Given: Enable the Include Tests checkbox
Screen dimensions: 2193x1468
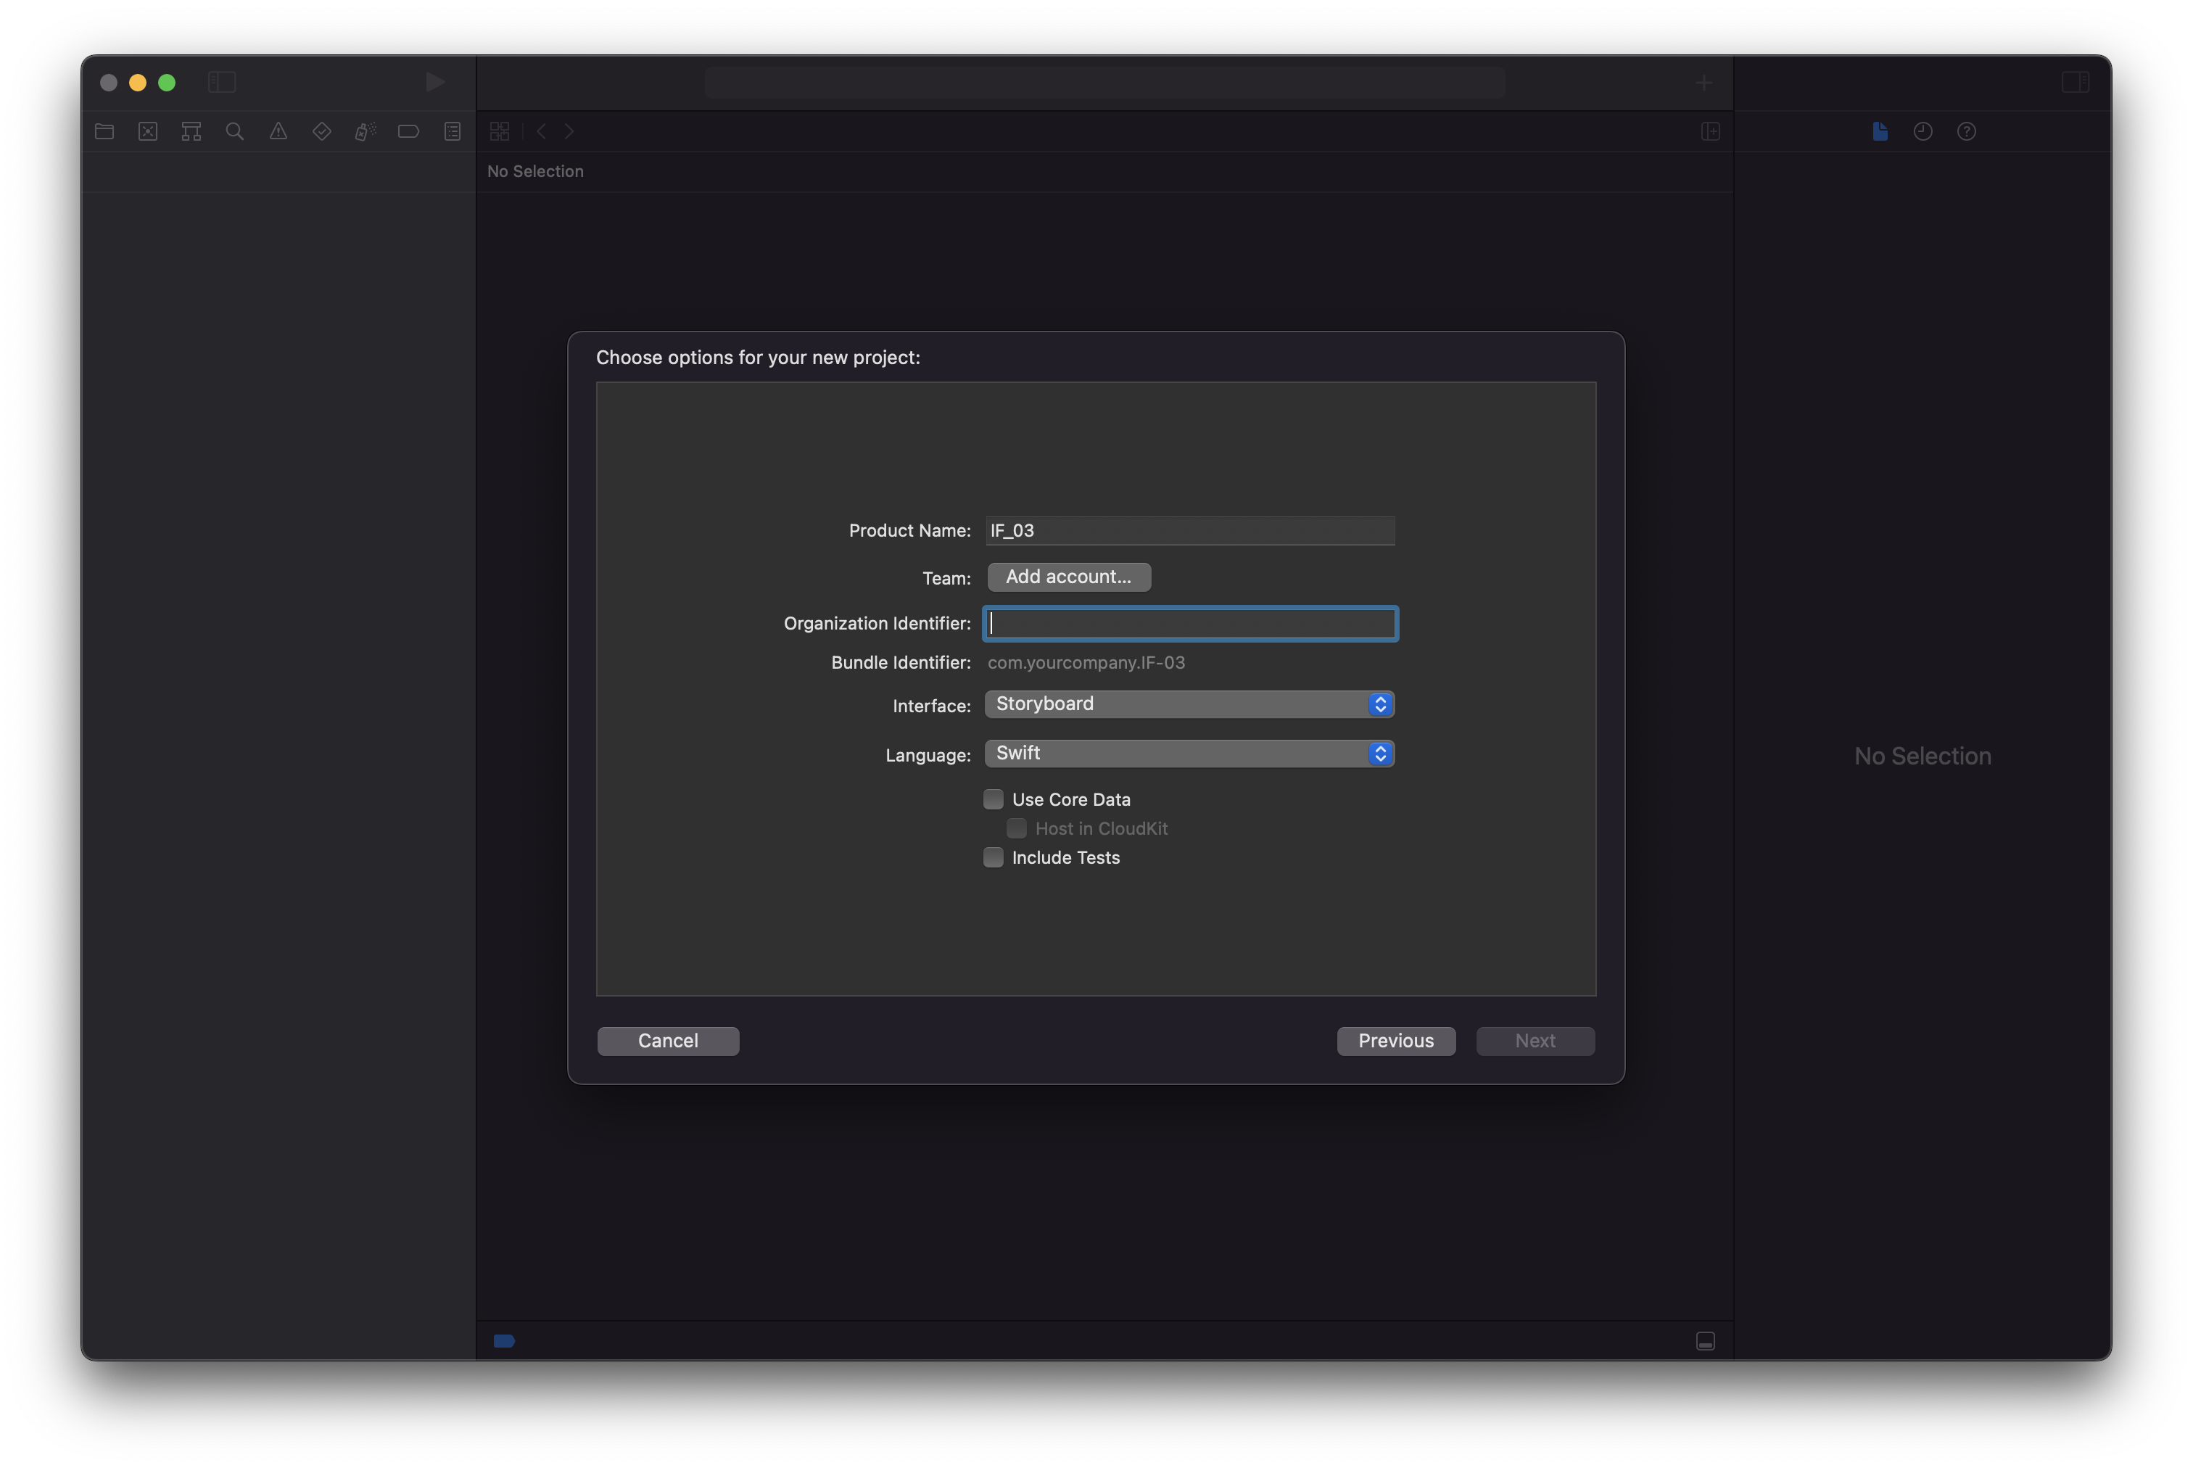Looking at the screenshot, I should (x=993, y=857).
